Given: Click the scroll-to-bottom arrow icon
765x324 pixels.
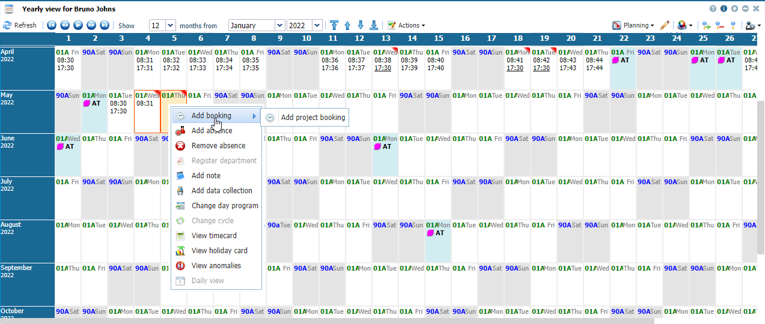Looking at the screenshot, I should (374, 25).
